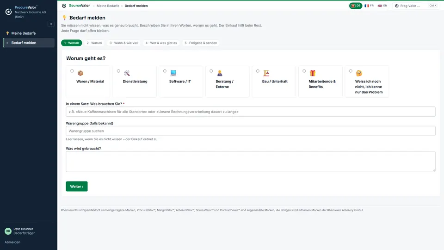
Task: Switch language to English EN
Action: coord(382,6)
